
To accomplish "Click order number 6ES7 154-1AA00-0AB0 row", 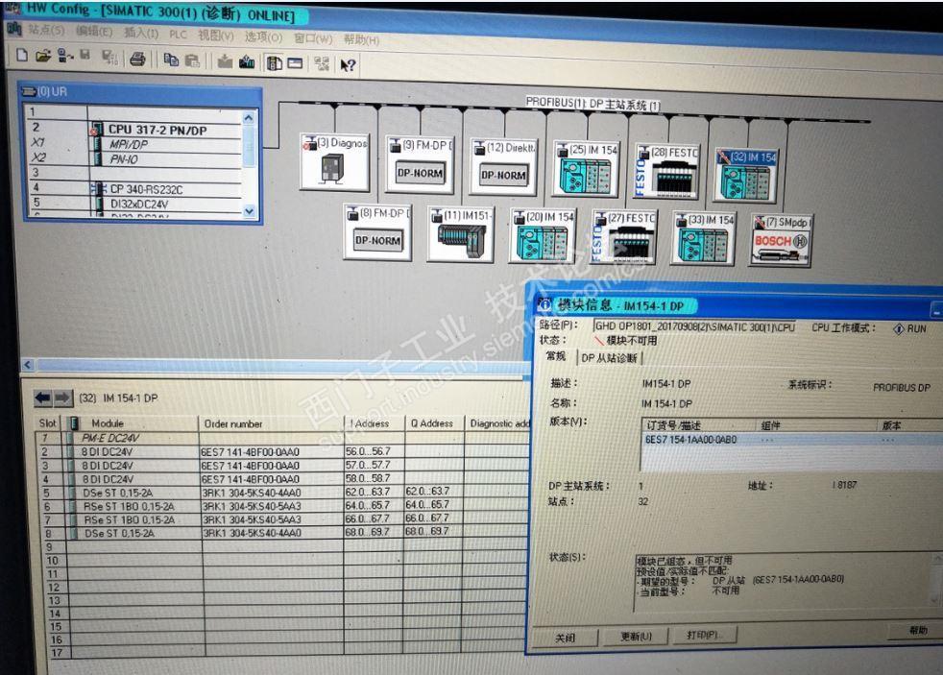I will pyautogui.click(x=792, y=440).
